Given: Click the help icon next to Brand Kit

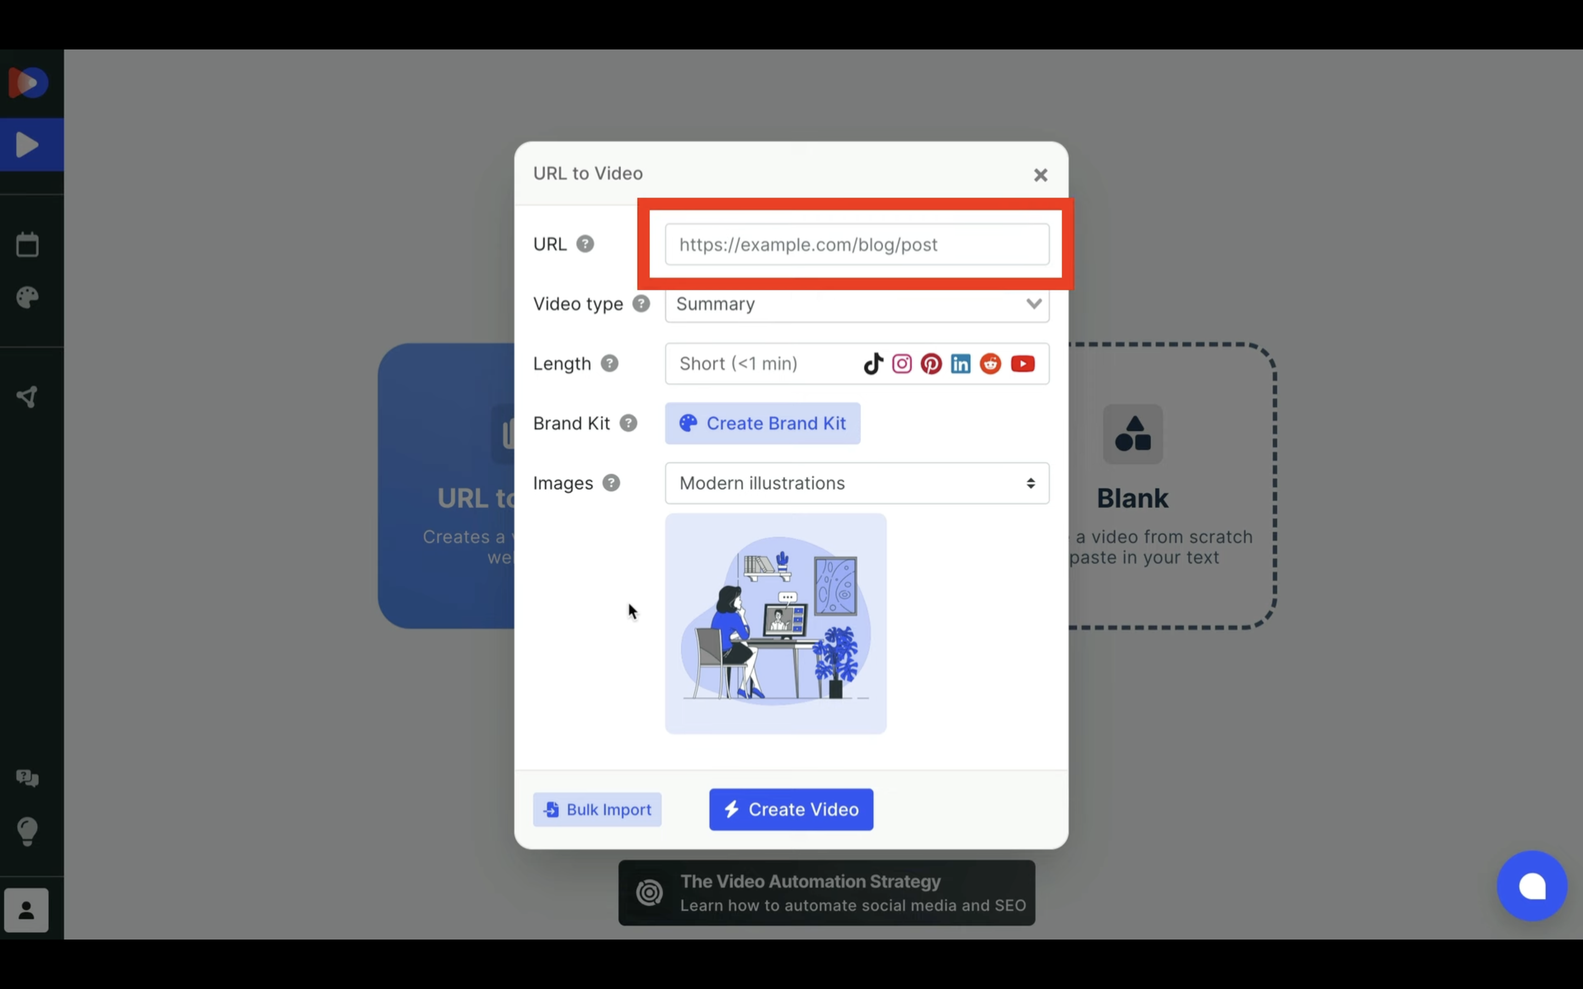Looking at the screenshot, I should tap(628, 423).
